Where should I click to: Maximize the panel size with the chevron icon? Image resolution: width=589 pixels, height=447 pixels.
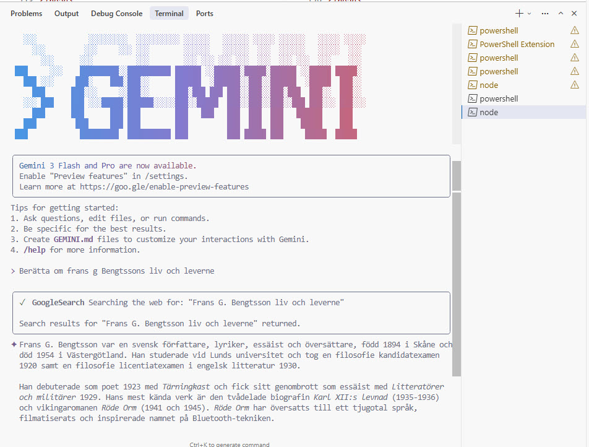559,12
